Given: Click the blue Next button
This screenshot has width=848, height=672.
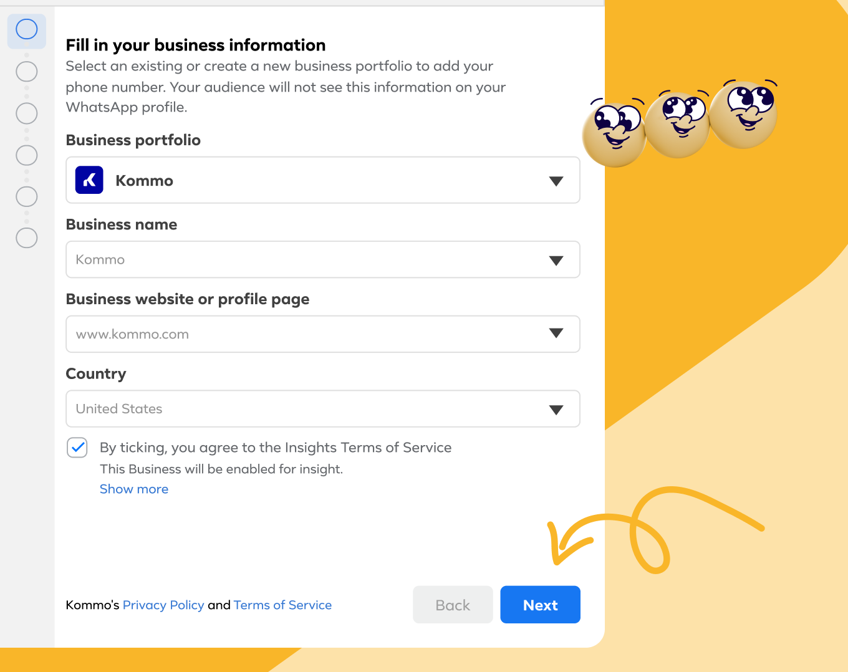Looking at the screenshot, I should click(541, 605).
